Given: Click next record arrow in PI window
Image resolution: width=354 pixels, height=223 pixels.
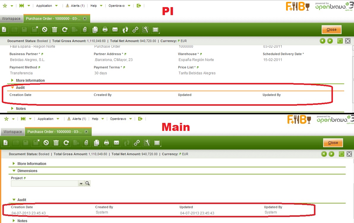Looking at the screenshot, I should point(330,41).
